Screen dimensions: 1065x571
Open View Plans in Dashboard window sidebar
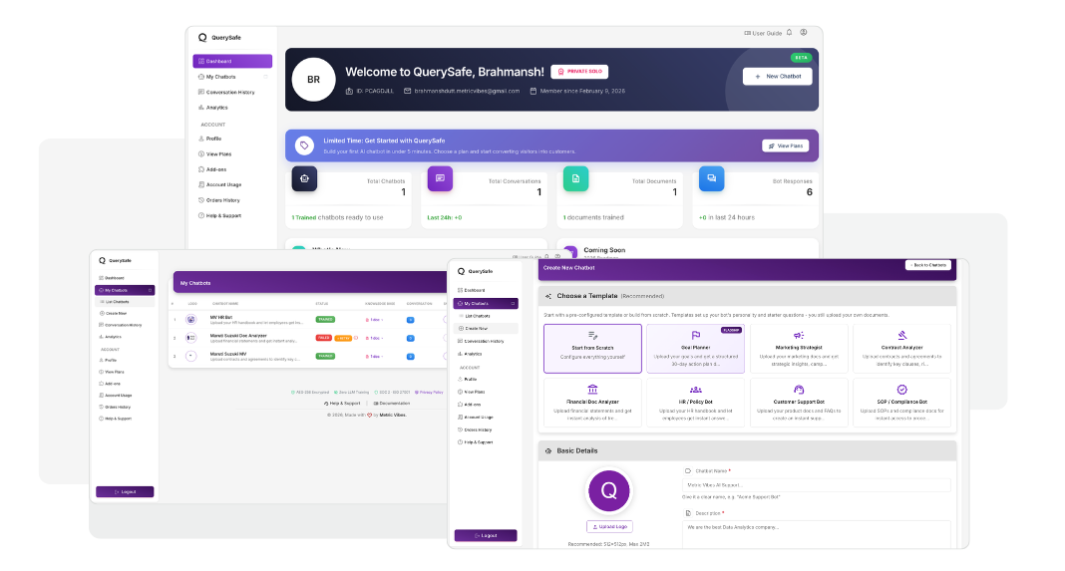pyautogui.click(x=232, y=154)
